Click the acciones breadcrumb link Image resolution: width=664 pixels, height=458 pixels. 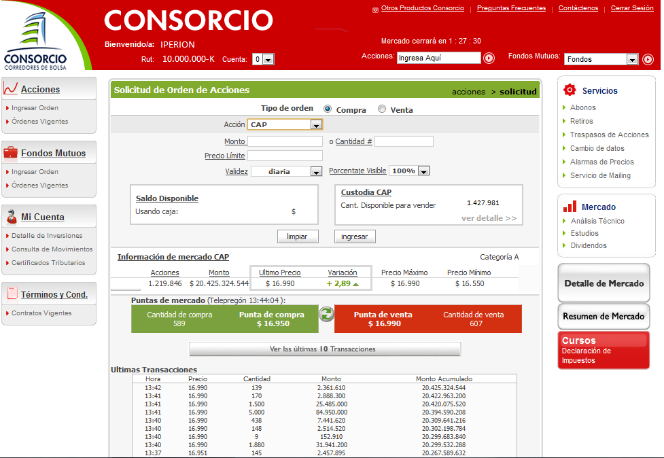coord(468,92)
